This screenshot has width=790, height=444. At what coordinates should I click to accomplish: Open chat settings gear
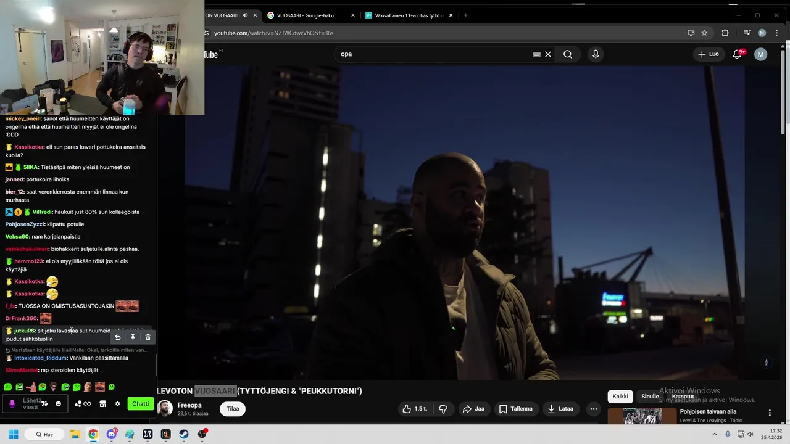pos(117,404)
